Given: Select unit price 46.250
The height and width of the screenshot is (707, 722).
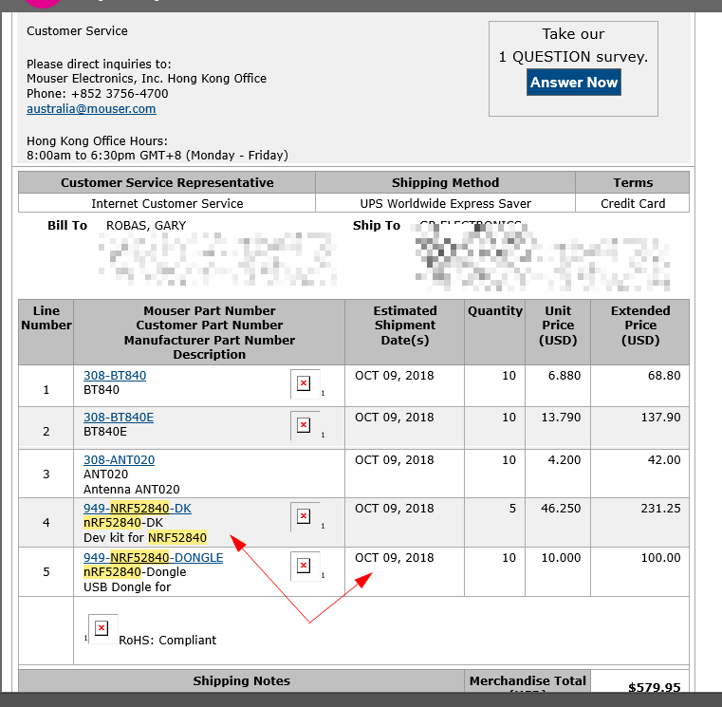Looking at the screenshot, I should coord(561,509).
